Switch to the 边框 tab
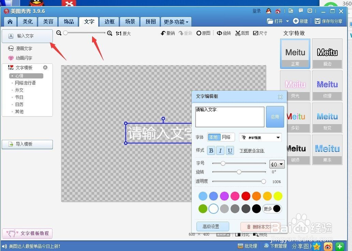 pyautogui.click(x=109, y=21)
